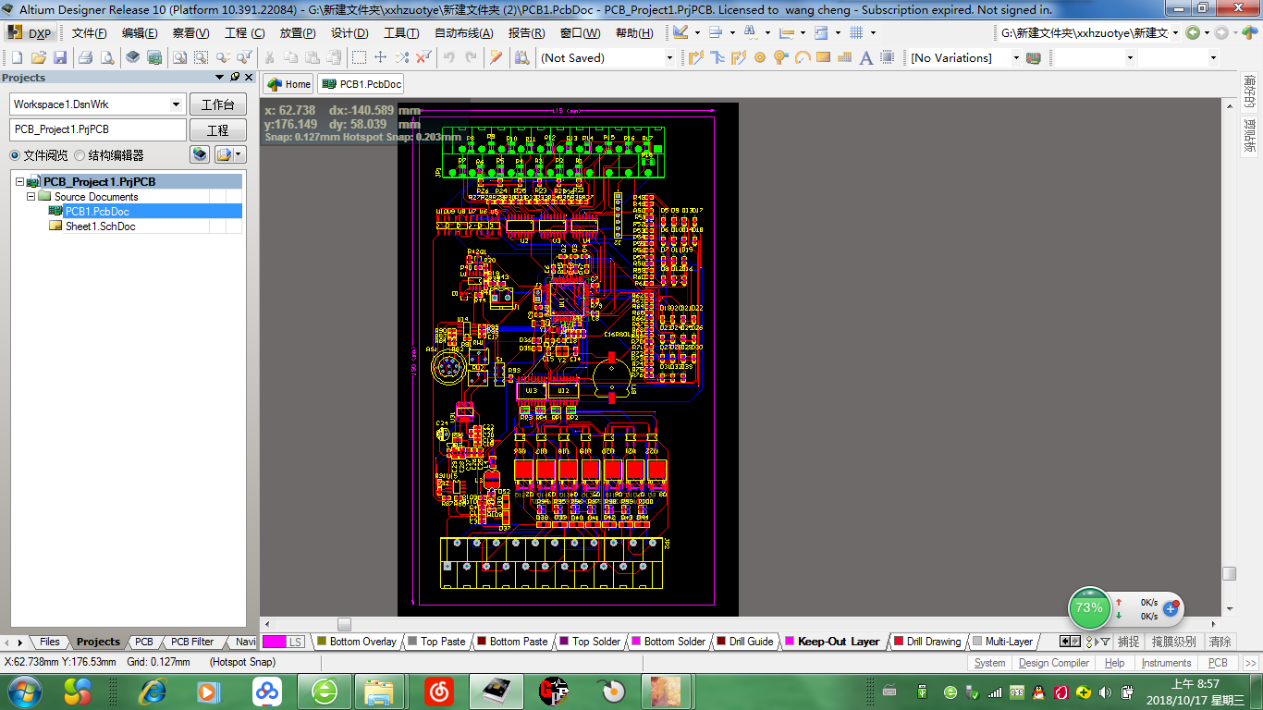This screenshot has width=1263, height=710.
Task: Click the Undo arrow icon
Action: [449, 57]
